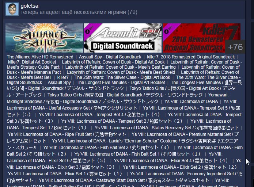Viewport: 254px width, 187px height.
Task: Open The Alliance Alive HD Remastered text link
Action: 40,57
